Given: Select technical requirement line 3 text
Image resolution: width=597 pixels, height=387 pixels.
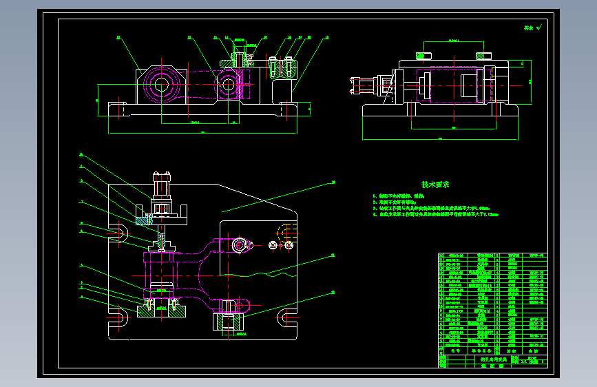Looking at the screenshot, I should 431,209.
